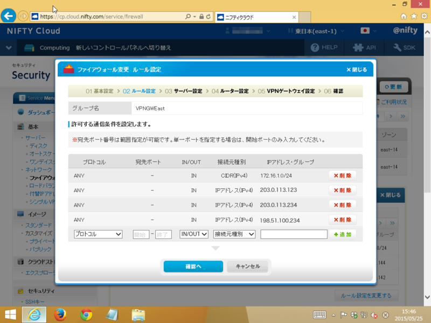Click the IP address input field
This screenshot has height=323, width=431.
click(294, 234)
